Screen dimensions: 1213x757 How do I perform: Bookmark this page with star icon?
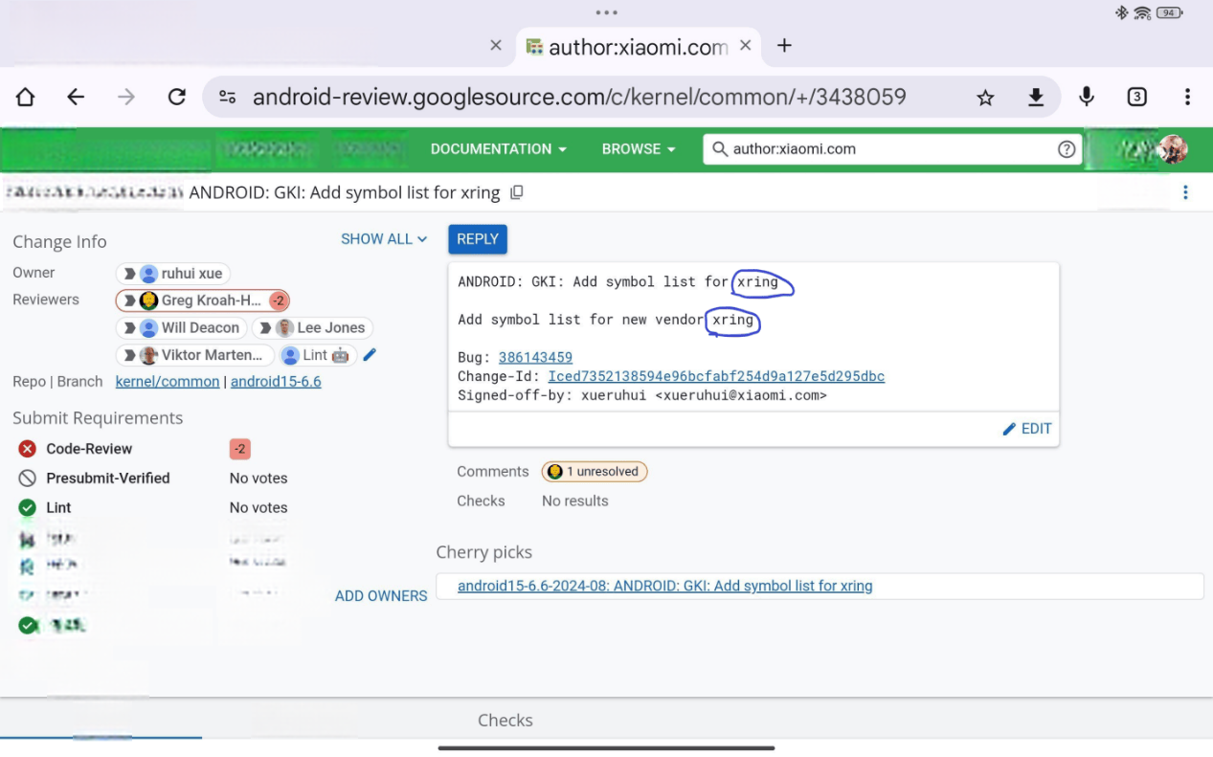tap(985, 97)
